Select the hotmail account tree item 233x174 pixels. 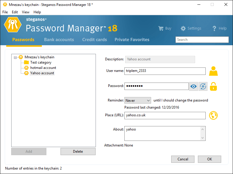[43, 68]
